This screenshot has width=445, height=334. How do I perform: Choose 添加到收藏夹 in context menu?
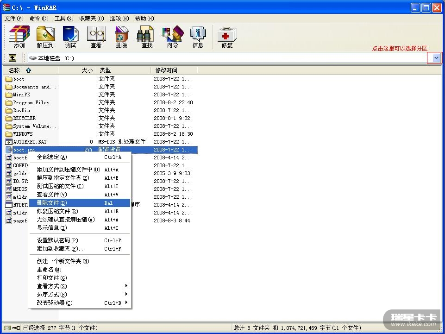point(80,248)
